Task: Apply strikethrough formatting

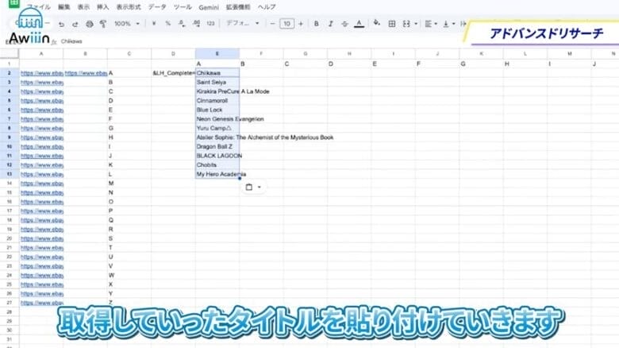Action: (344, 24)
